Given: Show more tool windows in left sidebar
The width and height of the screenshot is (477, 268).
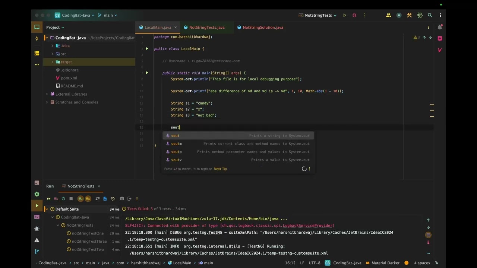Looking at the screenshot, I should 37,65.
